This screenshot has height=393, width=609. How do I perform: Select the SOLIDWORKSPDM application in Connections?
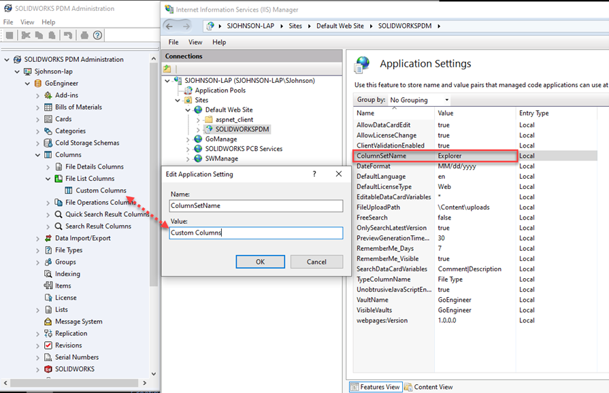tap(242, 129)
